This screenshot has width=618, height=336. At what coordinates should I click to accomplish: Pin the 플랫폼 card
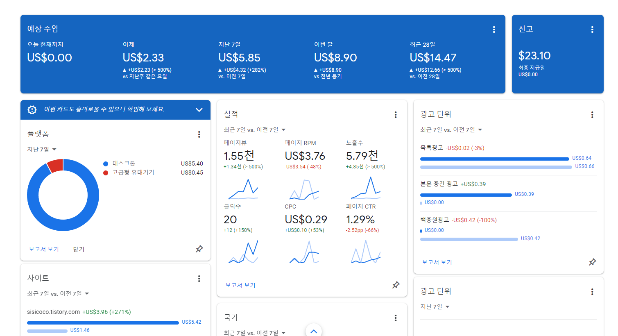[199, 249]
